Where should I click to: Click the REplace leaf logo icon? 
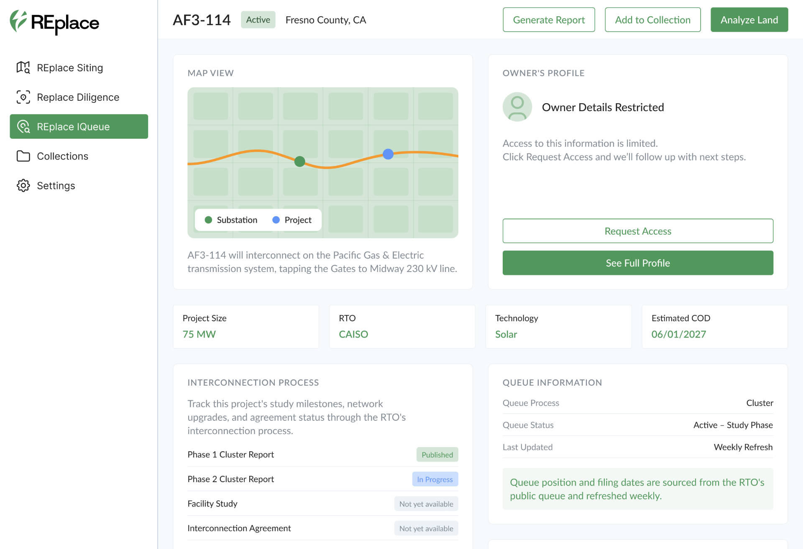pyautogui.click(x=18, y=21)
